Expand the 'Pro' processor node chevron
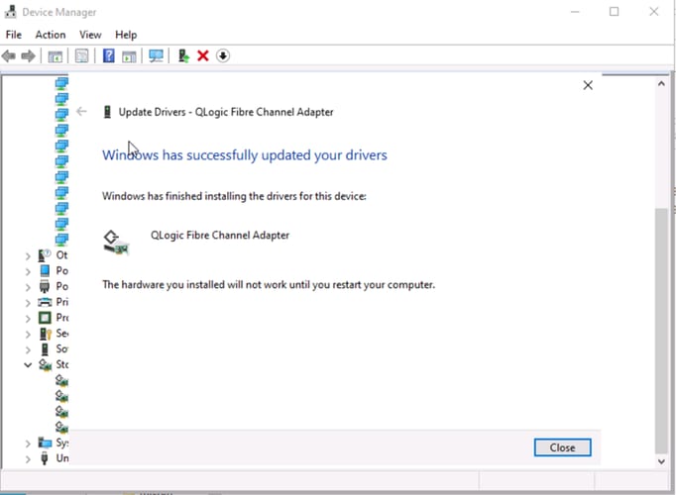676x495 pixels. pyautogui.click(x=28, y=319)
